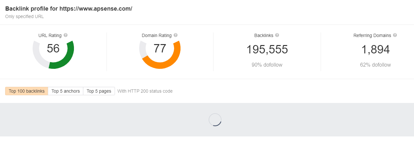
Task: Click the 'Referring Domains' label text
Action: pos(372,35)
